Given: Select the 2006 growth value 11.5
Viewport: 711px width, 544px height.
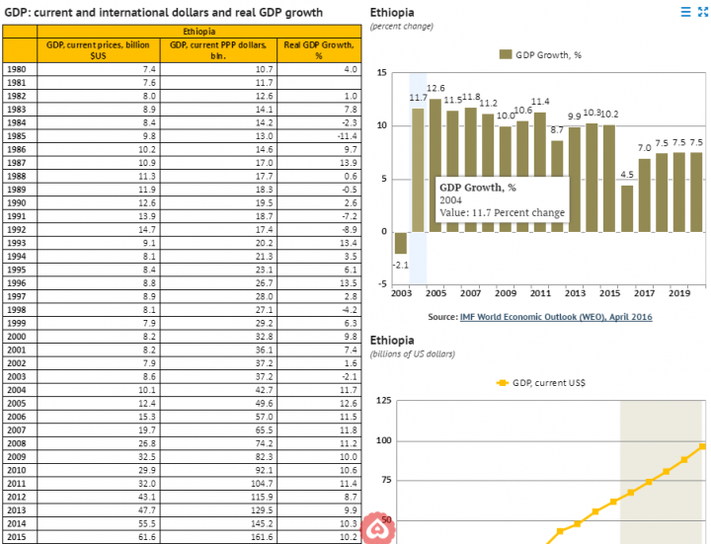Looking at the screenshot, I should coord(319,417).
